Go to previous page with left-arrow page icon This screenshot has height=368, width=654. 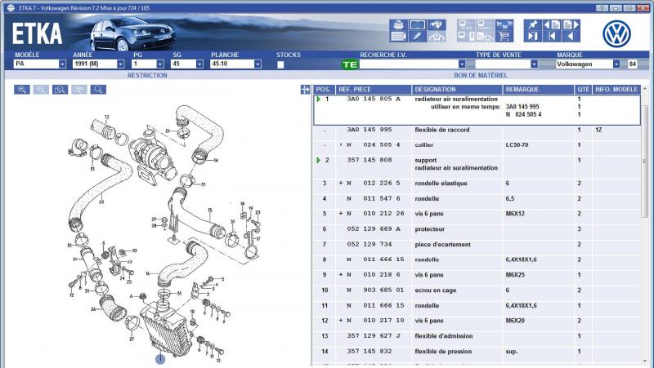coord(552,25)
